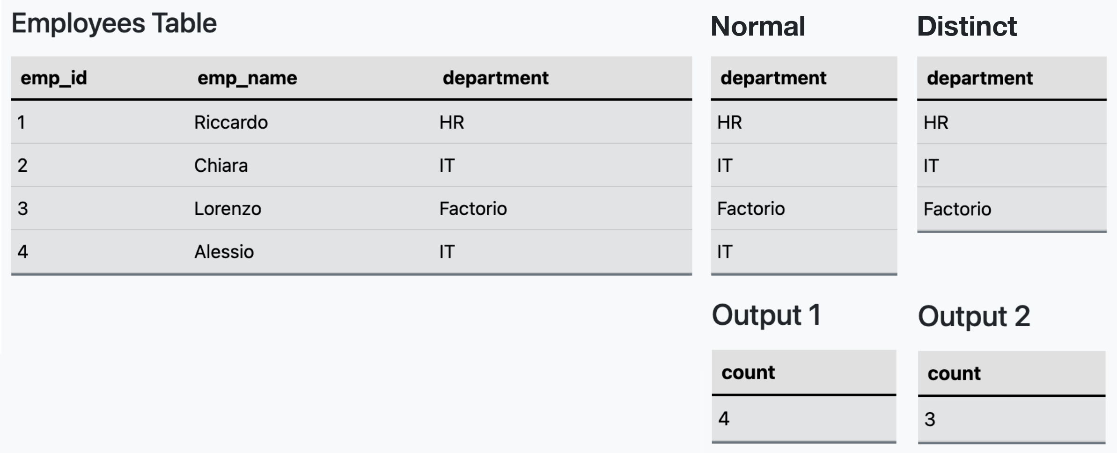Viewport: 1117px width, 453px height.
Task: Click the Output 1 heading
Action: coord(766,315)
